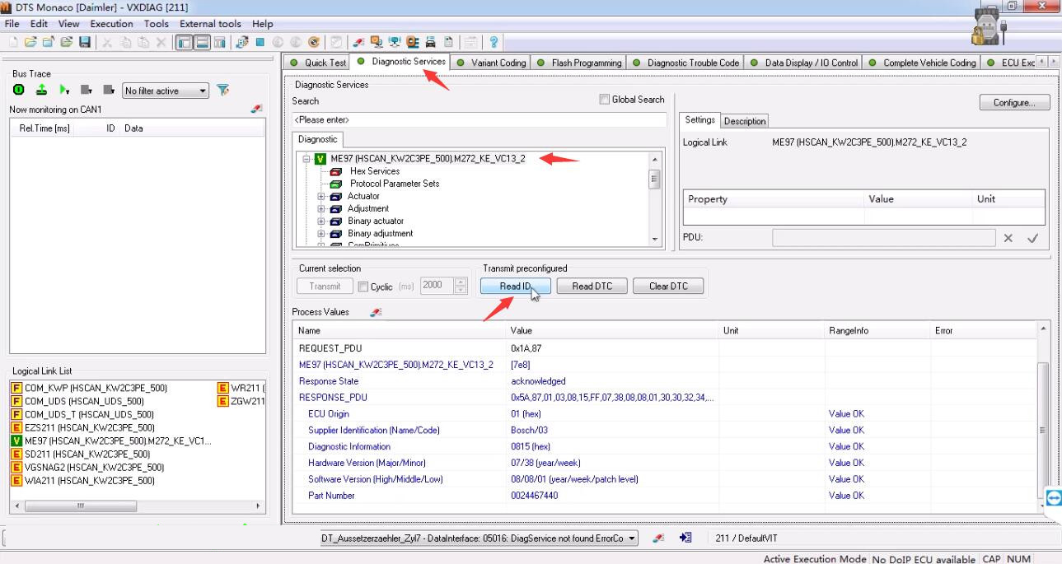1062x564 pixels.
Task: Click the green V icon of ME97 tree node
Action: [x=320, y=158]
